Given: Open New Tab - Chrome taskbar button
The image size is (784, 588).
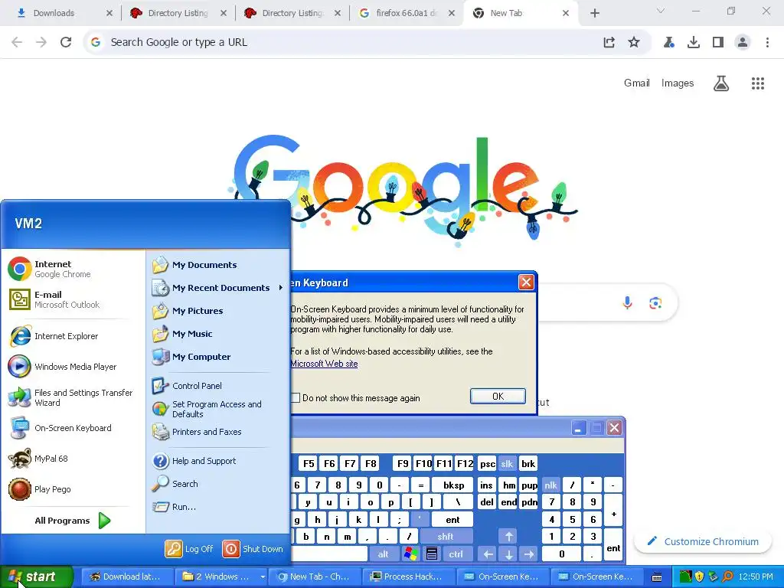Looking at the screenshot, I should [315, 577].
